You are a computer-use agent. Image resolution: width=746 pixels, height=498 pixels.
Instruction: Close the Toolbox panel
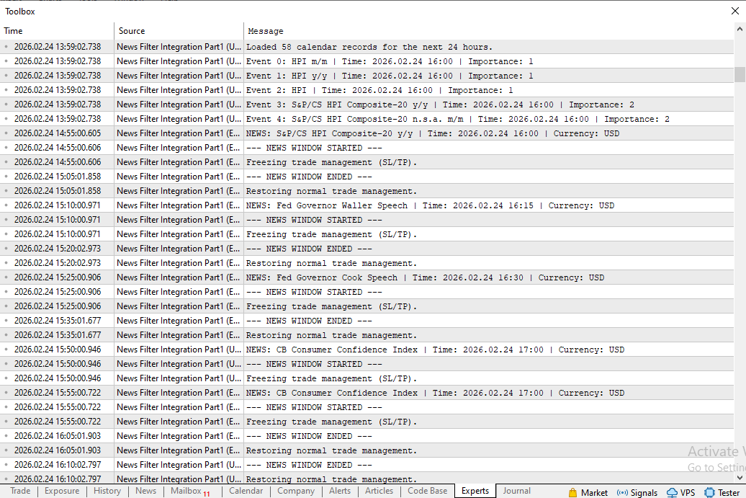735,11
